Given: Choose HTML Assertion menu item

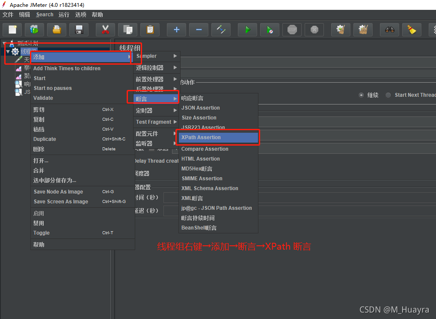Looking at the screenshot, I should (218, 159).
